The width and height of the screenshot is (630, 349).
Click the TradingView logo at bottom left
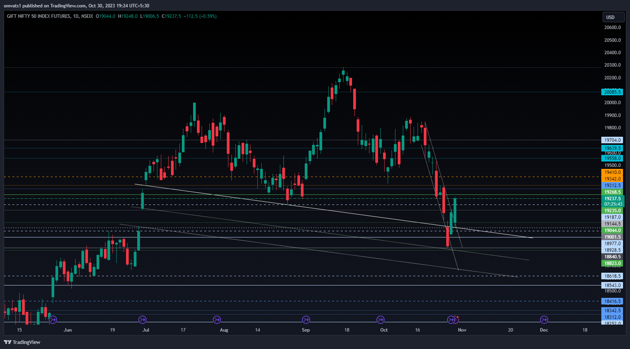(x=22, y=342)
